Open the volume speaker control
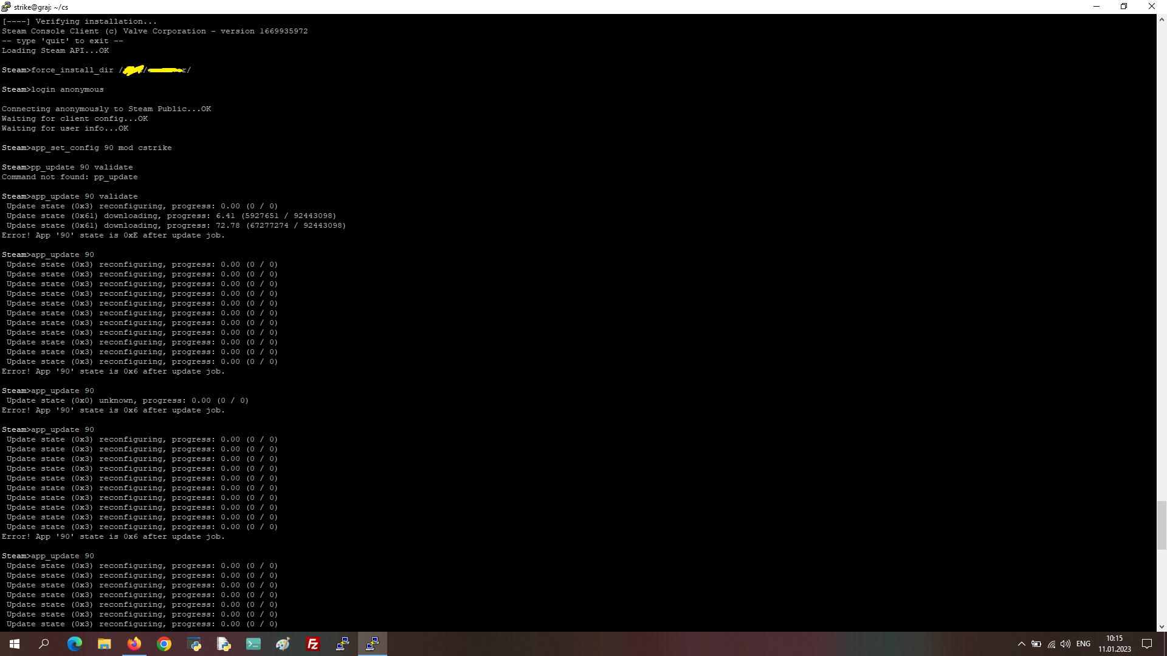The width and height of the screenshot is (1167, 656). point(1065,644)
